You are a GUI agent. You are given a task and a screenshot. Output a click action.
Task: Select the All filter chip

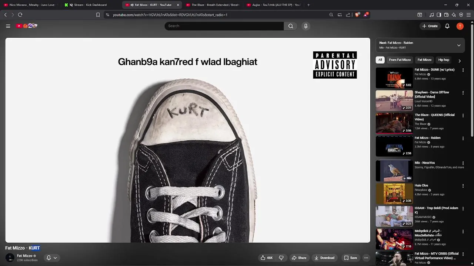click(380, 60)
